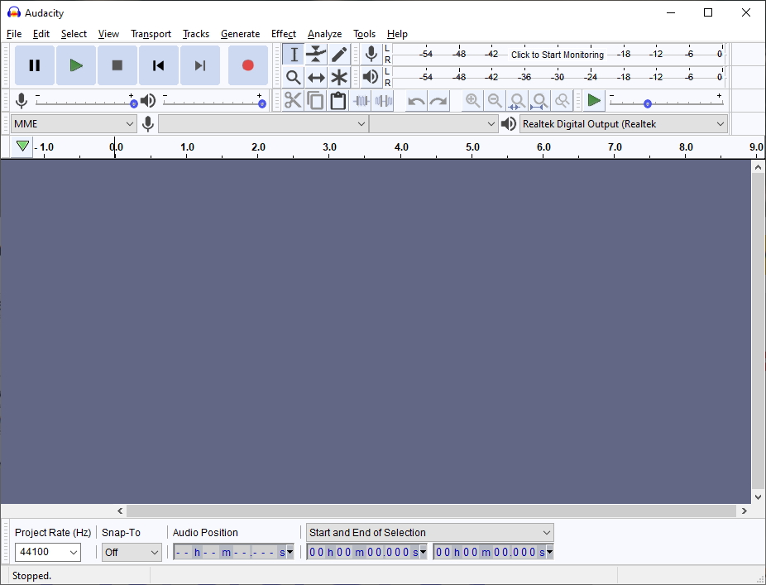This screenshot has width=766, height=585.
Task: Select the Draw (pencil) tool
Action: coord(339,55)
